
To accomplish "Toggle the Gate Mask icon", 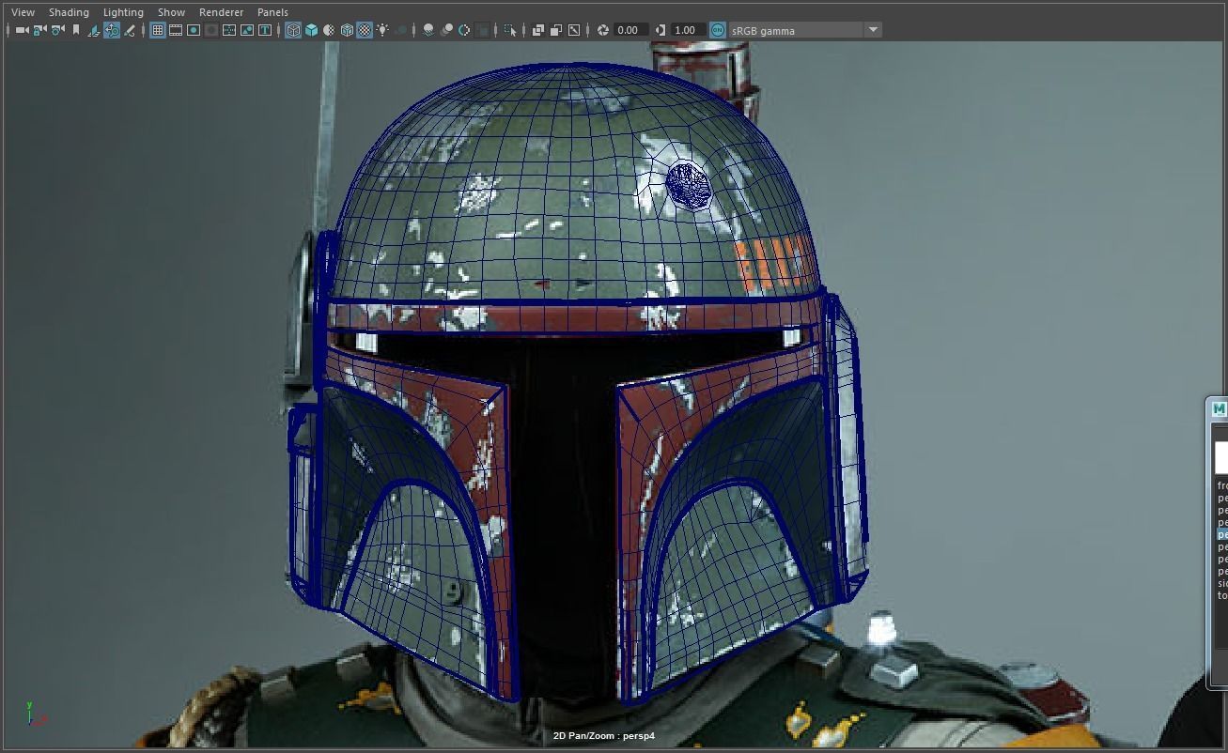I will (x=211, y=30).
